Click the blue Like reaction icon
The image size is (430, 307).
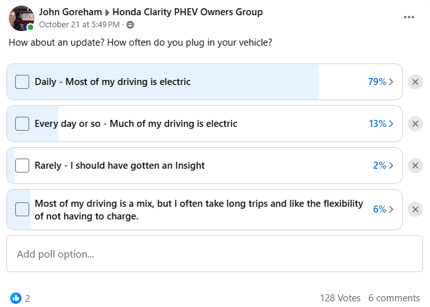pos(16,298)
